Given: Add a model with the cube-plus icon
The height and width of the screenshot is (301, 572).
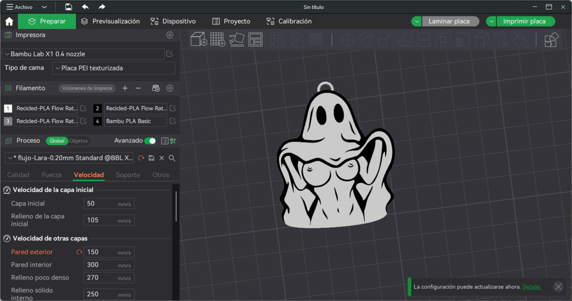Looking at the screenshot, I should click(199, 39).
